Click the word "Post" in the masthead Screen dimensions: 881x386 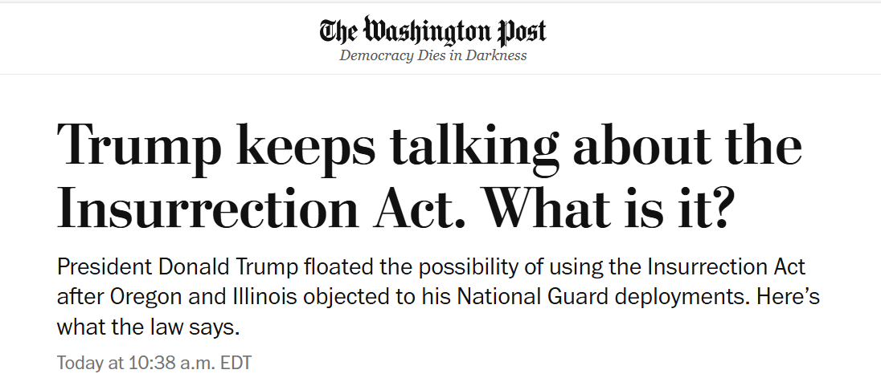pos(519,31)
